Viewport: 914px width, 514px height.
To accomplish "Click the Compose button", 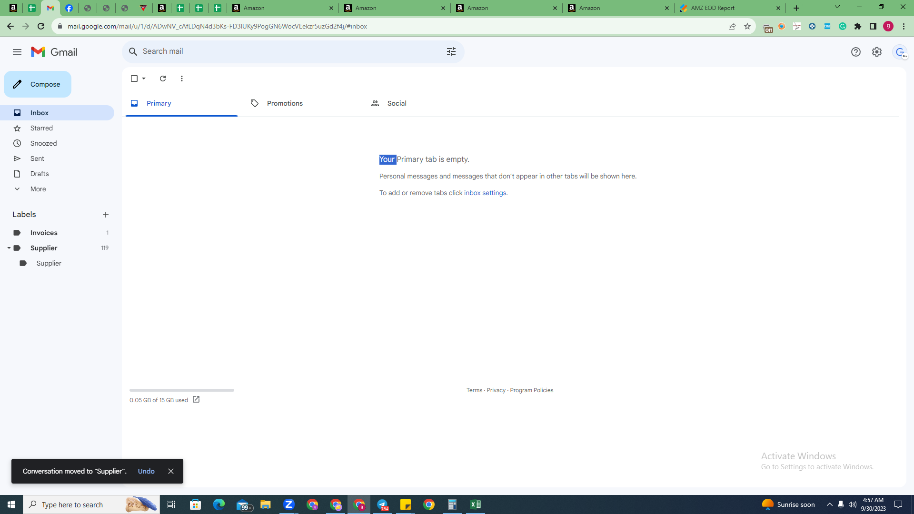I will (38, 84).
